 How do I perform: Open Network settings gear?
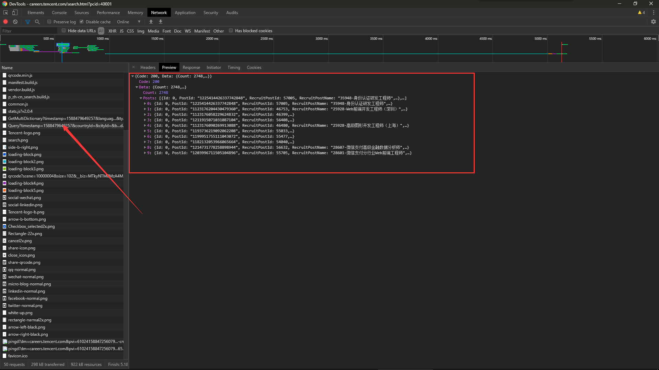(x=653, y=22)
